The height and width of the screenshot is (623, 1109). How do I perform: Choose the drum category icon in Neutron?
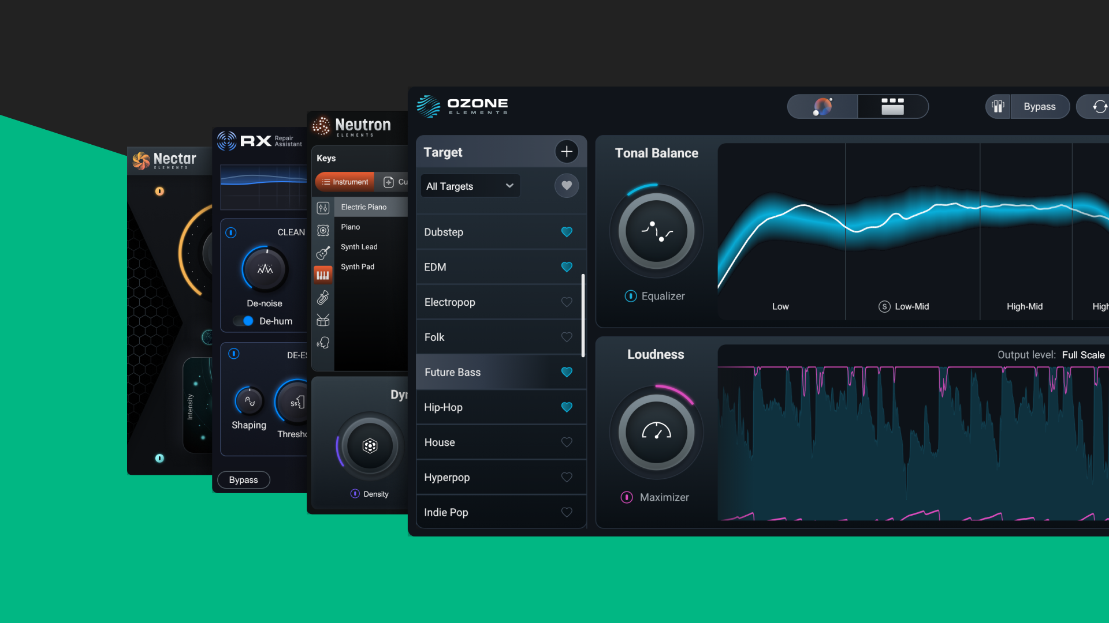point(323,320)
